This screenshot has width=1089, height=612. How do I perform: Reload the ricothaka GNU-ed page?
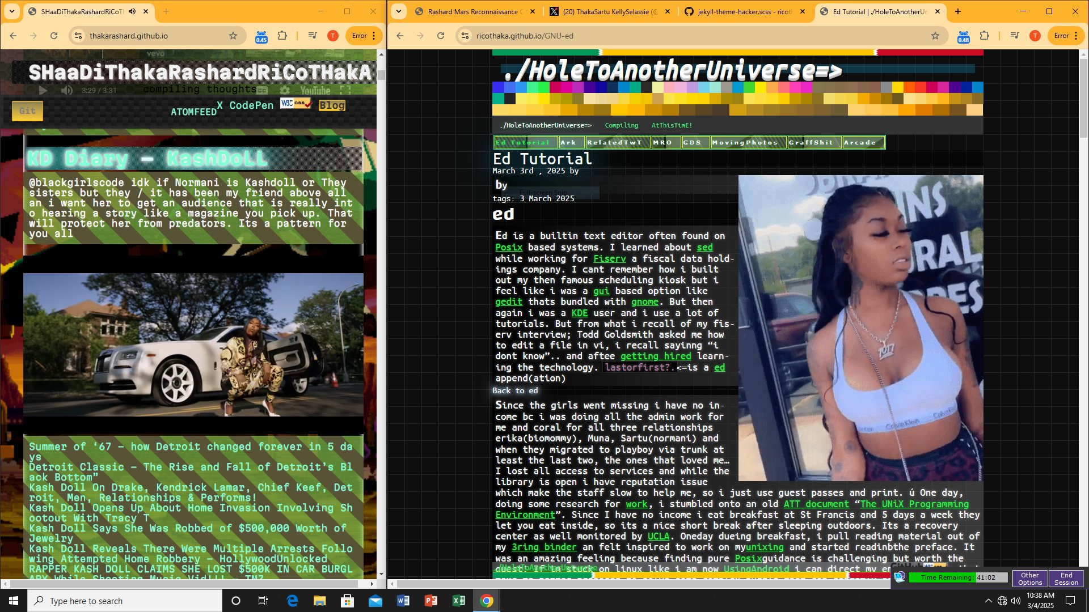pyautogui.click(x=441, y=36)
